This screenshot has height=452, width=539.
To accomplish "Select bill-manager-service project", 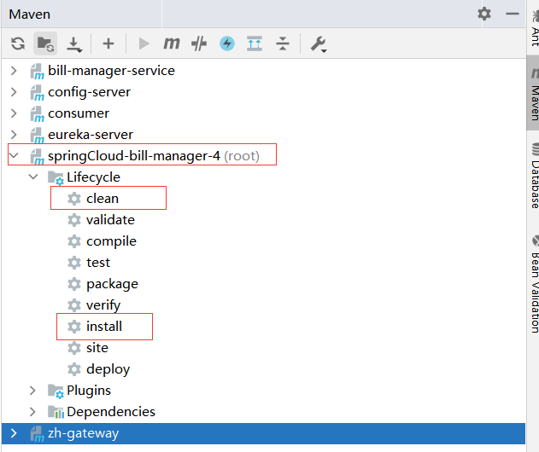I will (111, 71).
